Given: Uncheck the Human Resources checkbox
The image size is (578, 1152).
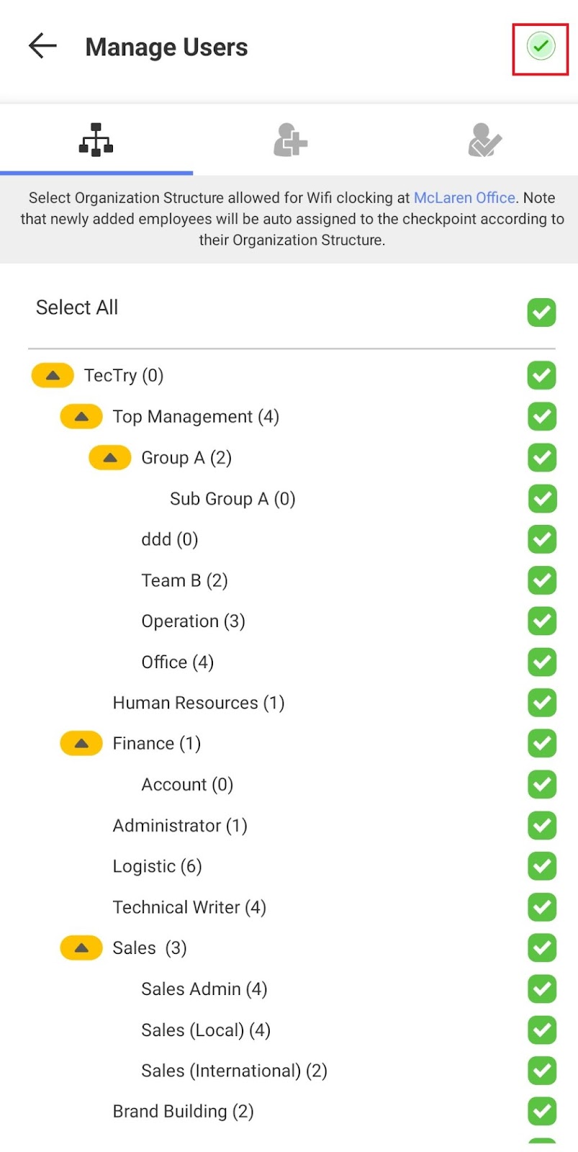Looking at the screenshot, I should [x=541, y=703].
